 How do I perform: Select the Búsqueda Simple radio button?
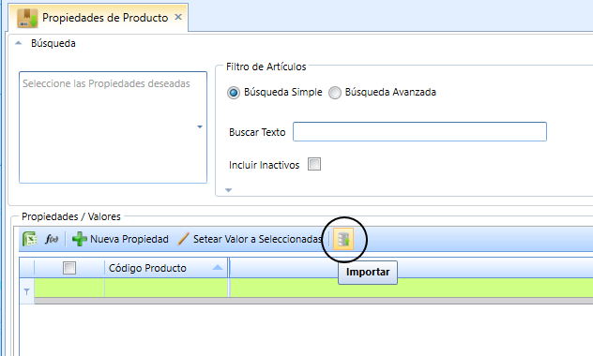coord(234,93)
